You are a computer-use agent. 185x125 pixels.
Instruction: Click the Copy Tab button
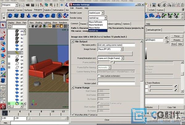click(171, 107)
